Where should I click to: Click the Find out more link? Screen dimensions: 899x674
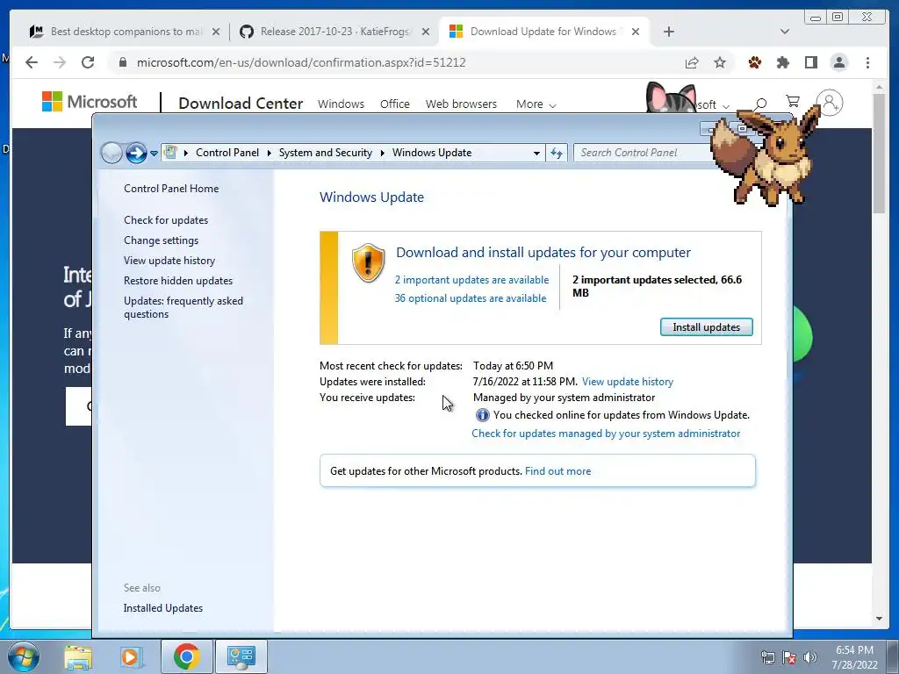click(557, 471)
